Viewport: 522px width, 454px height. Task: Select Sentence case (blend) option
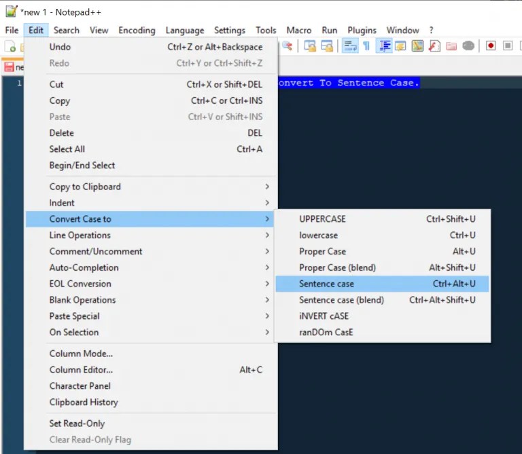[382, 300]
